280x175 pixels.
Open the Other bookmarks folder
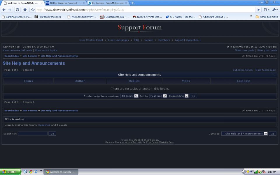click(x=267, y=17)
